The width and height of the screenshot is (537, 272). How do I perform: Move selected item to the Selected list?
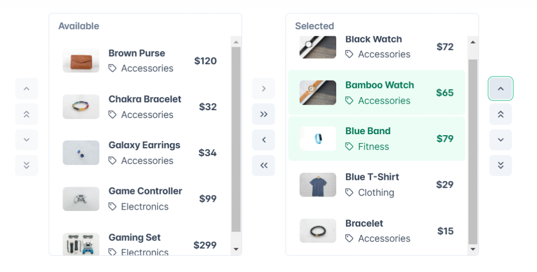[x=264, y=89]
